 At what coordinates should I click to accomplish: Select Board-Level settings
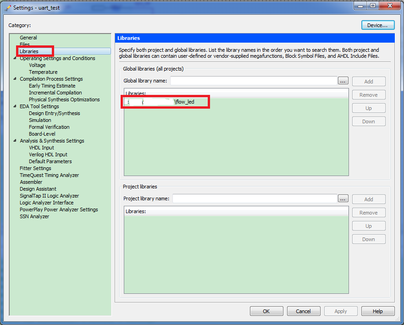(x=42, y=134)
